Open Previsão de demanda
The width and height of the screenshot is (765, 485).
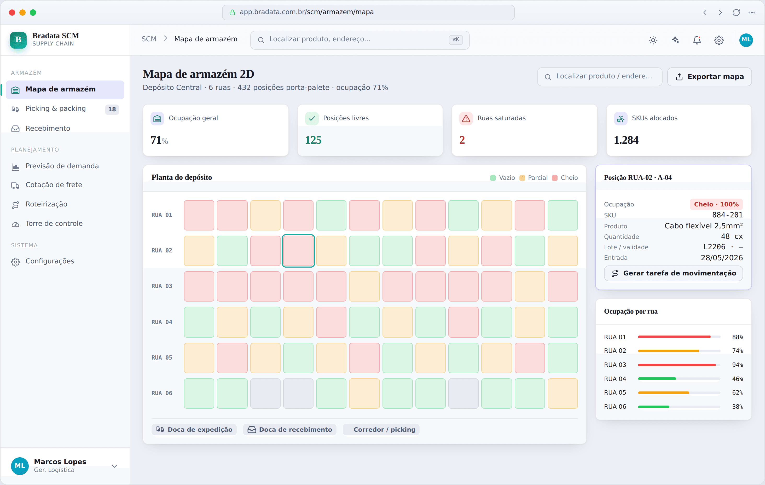(65, 166)
